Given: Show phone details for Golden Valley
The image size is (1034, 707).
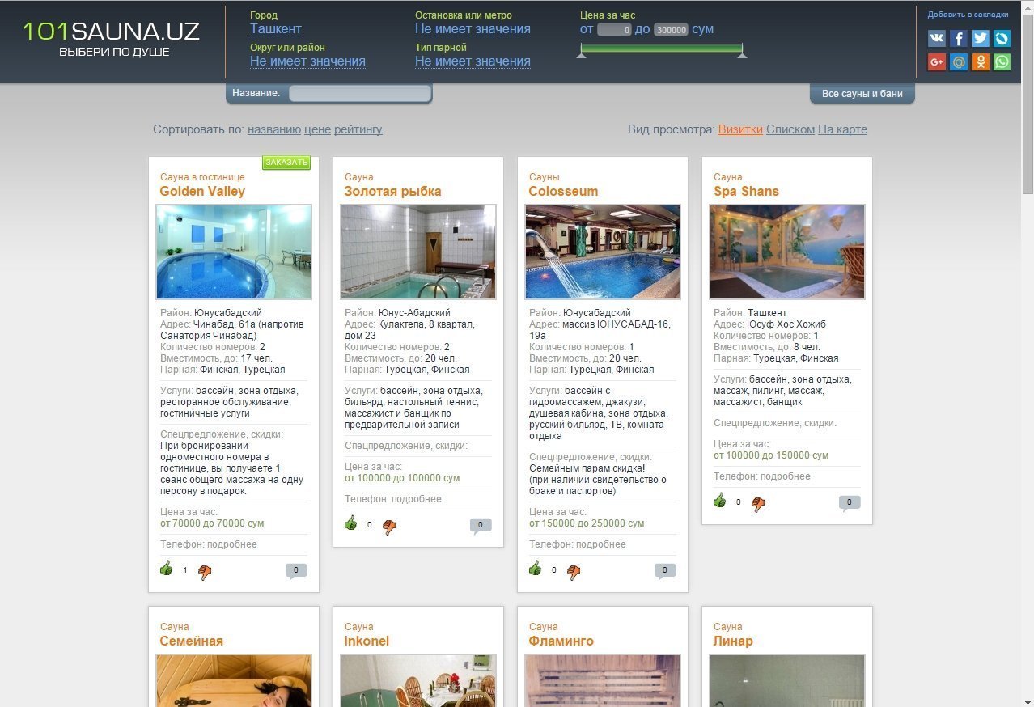Looking at the screenshot, I should (x=232, y=544).
